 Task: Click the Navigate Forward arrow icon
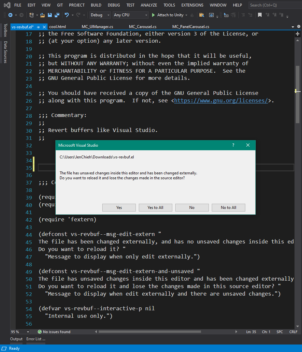point(22,15)
